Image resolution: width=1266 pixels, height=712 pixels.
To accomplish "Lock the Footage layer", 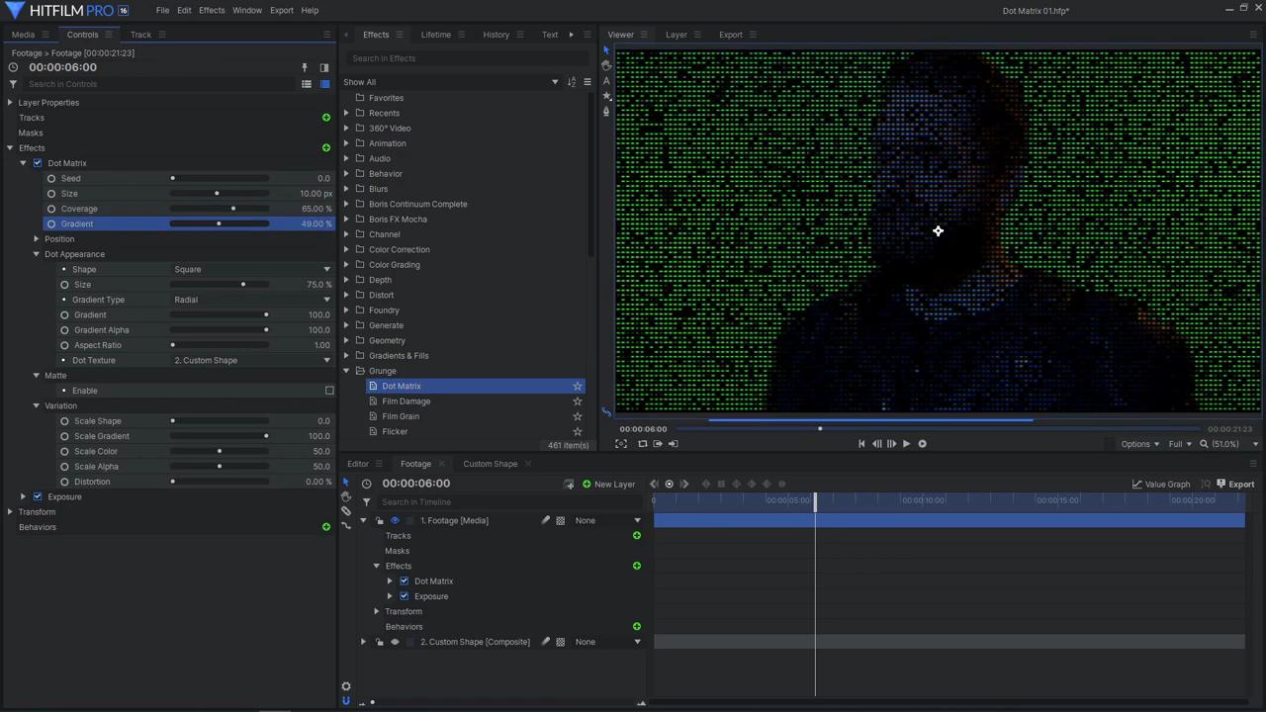I will coord(379,521).
